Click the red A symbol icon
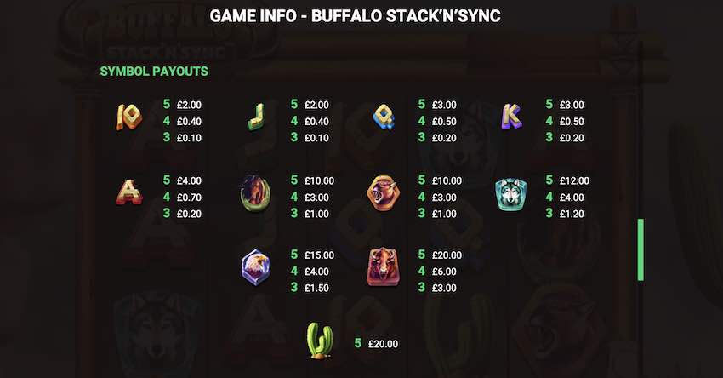The width and height of the screenshot is (723, 378). pyautogui.click(x=128, y=192)
